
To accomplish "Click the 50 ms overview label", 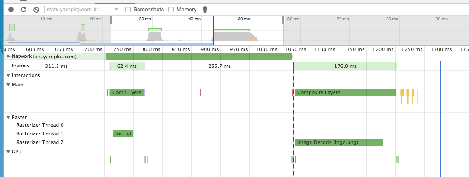I will [x=244, y=19].
